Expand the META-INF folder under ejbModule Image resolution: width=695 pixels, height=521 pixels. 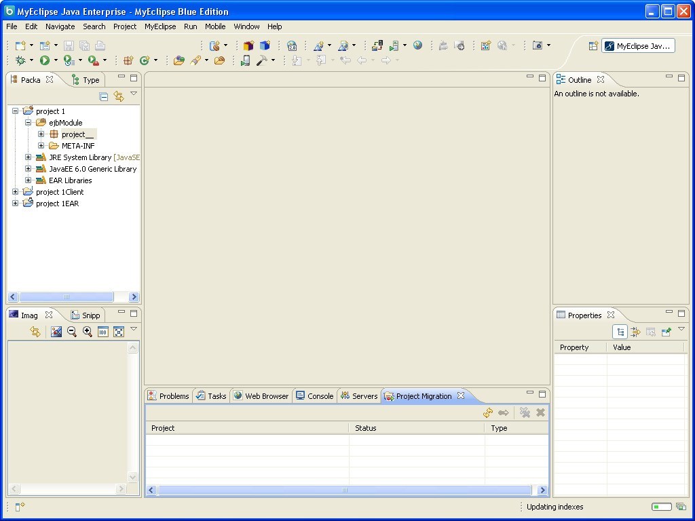click(41, 146)
